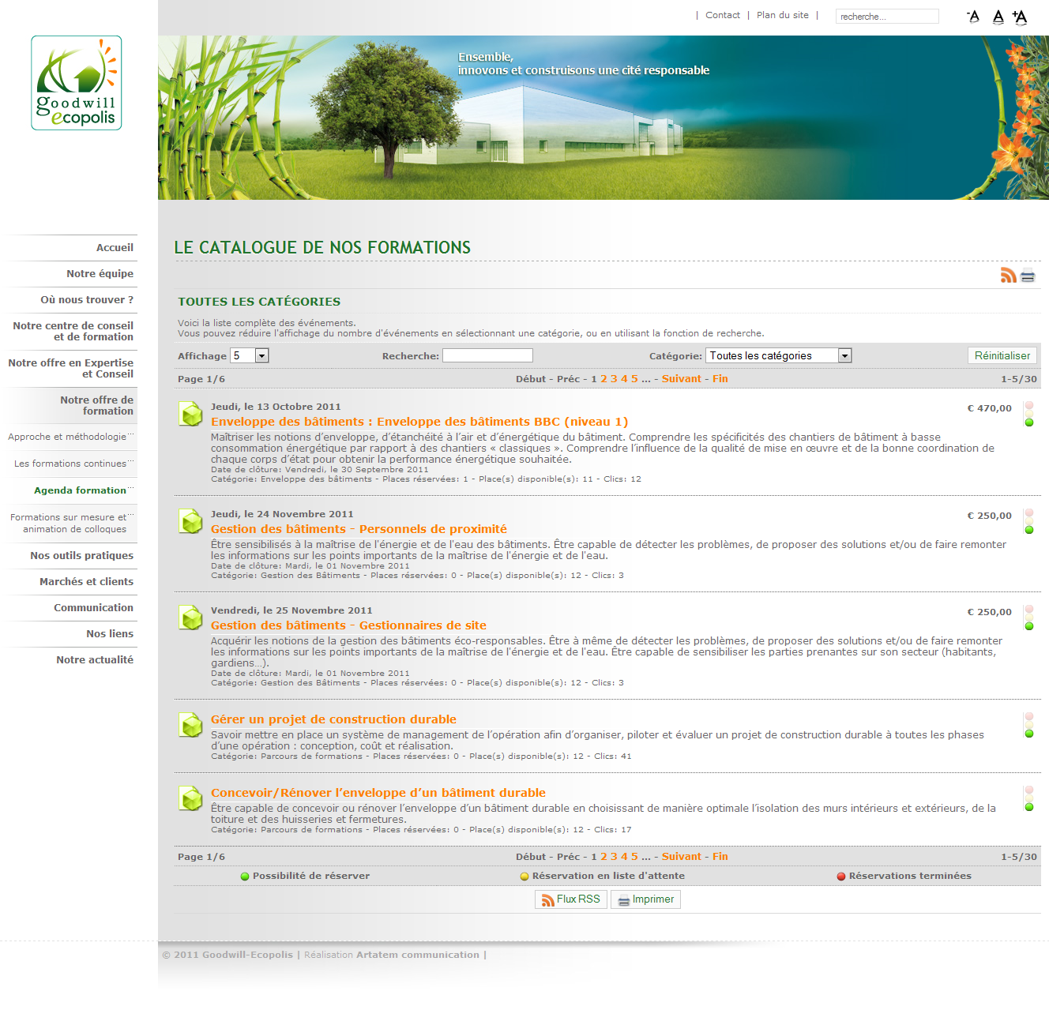Click the traffic light status for € 470,00 course
The height and width of the screenshot is (1025, 1049).
[1028, 413]
